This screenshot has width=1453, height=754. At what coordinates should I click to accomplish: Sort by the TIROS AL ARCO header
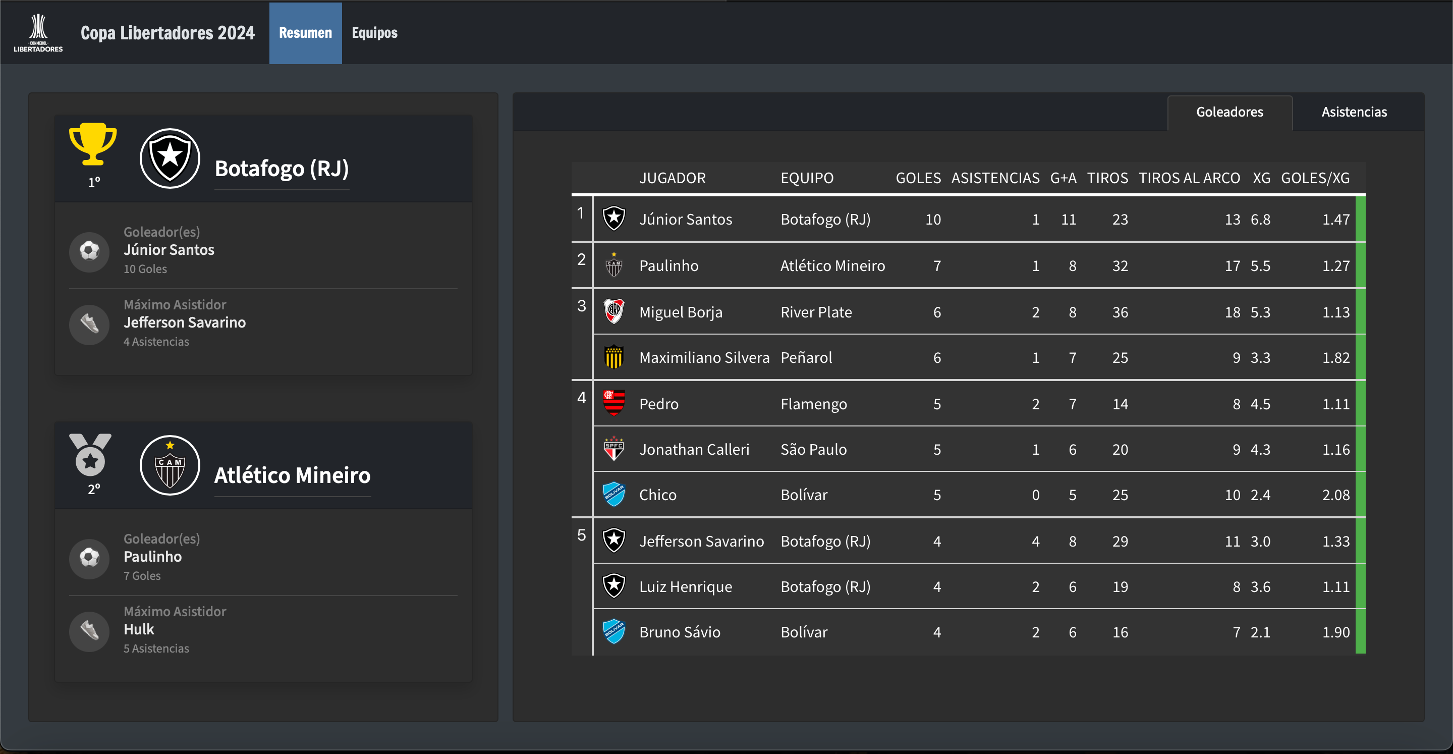click(1189, 178)
